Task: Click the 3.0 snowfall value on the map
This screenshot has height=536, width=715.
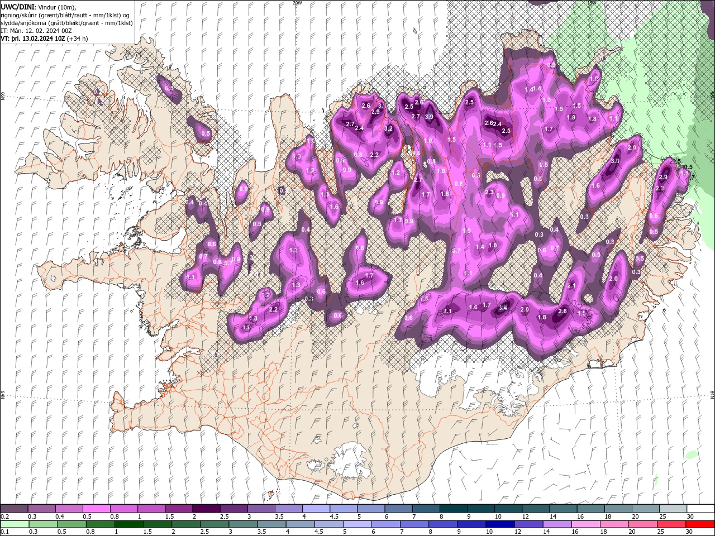Action: 615,161
